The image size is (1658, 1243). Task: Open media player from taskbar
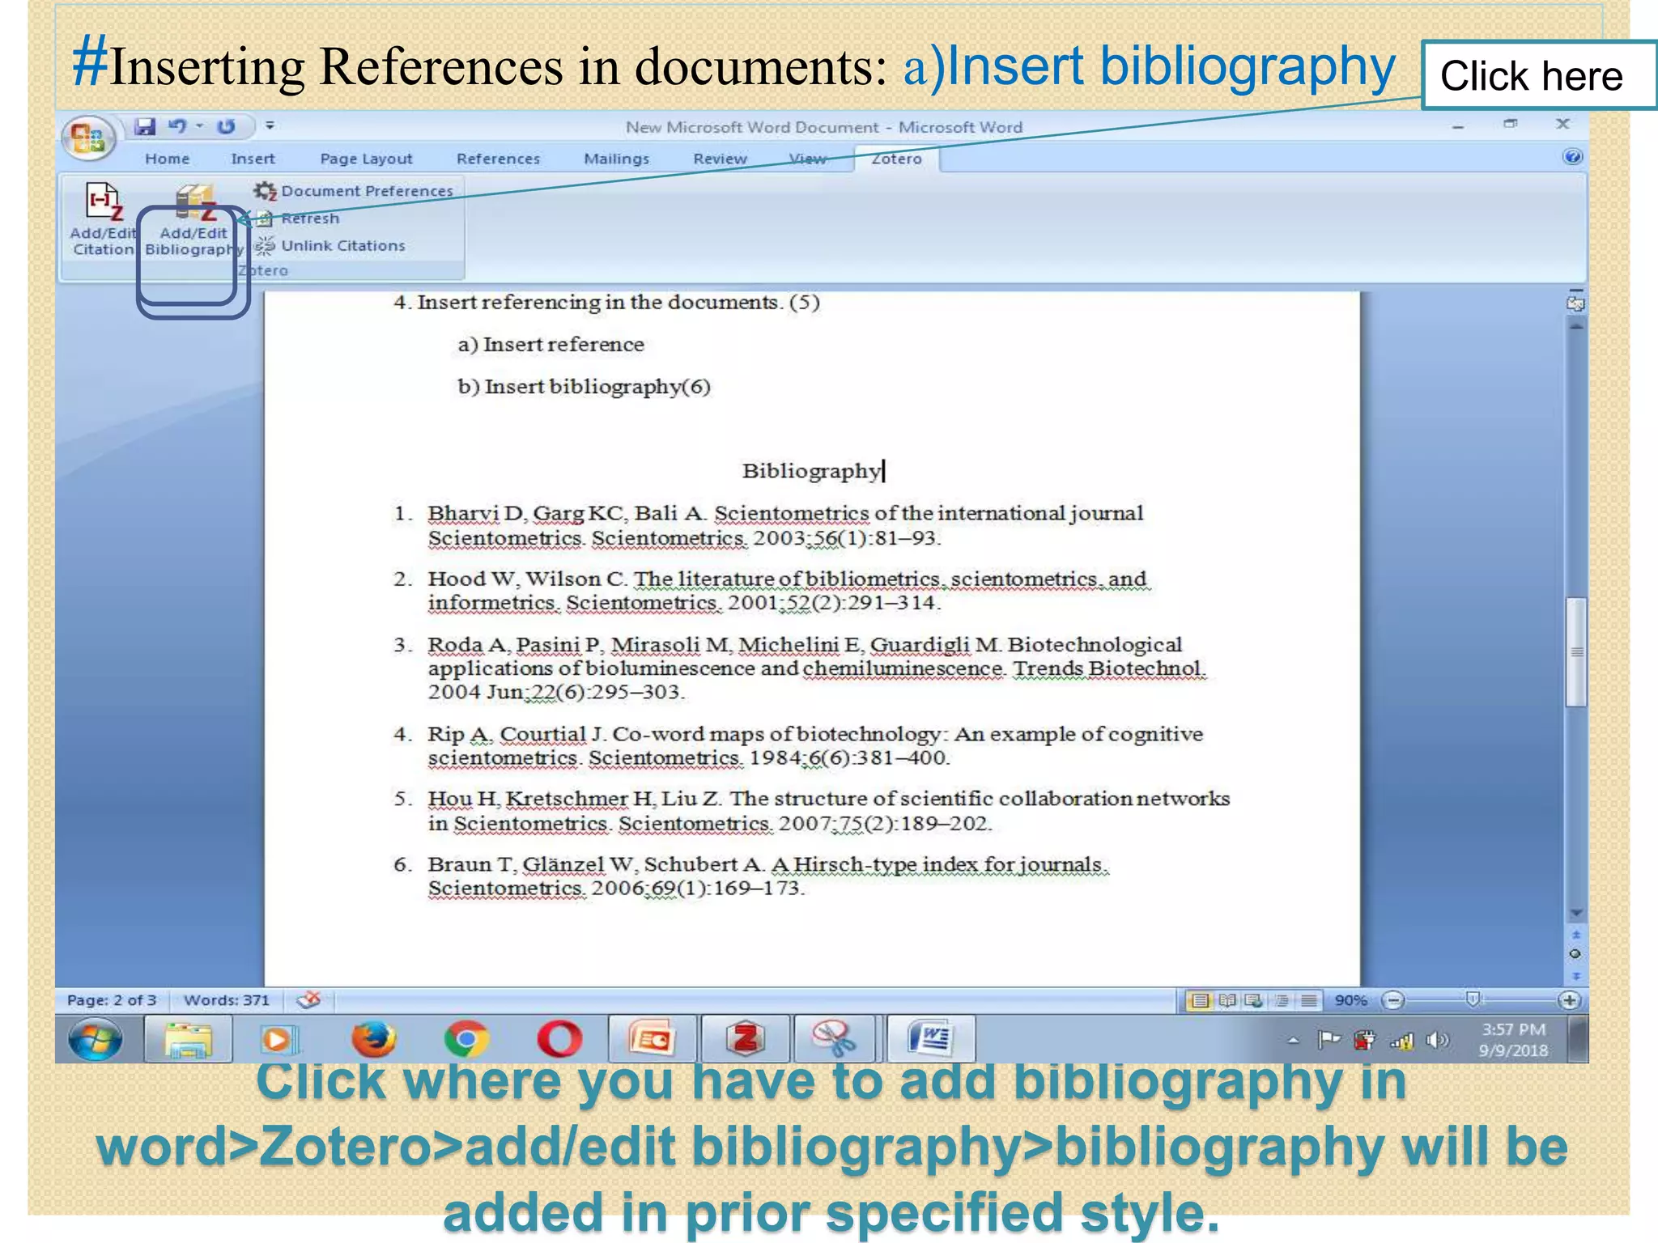(x=279, y=1039)
